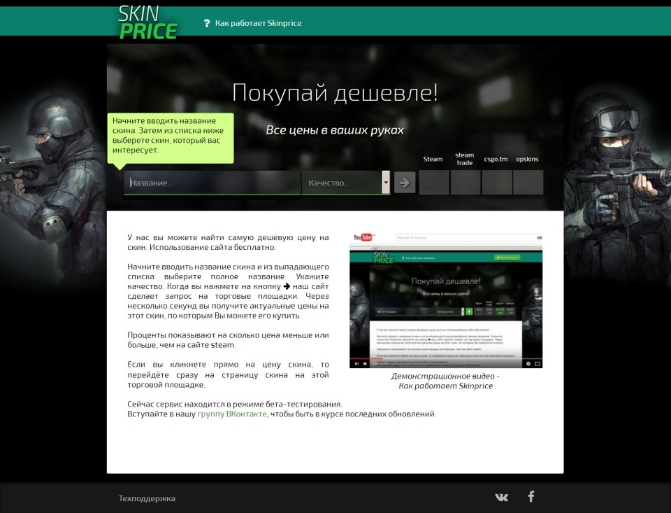Seek on the video progress bar

(446, 358)
